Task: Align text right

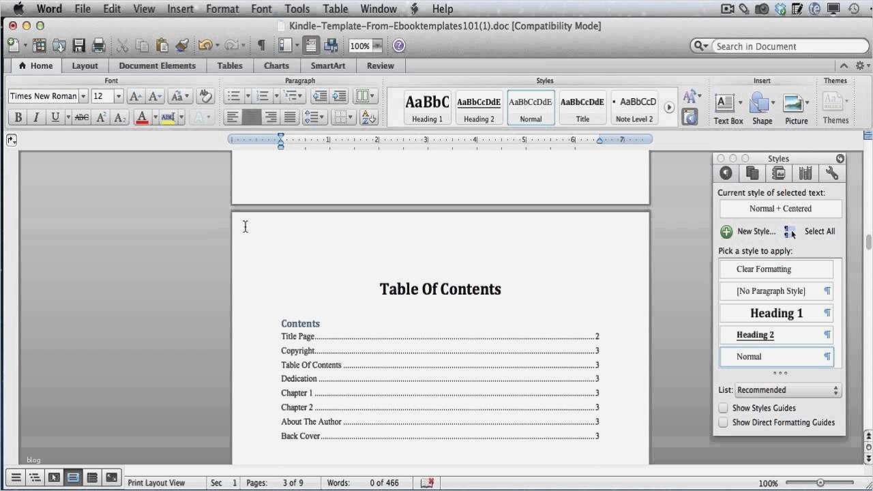Action: point(271,117)
